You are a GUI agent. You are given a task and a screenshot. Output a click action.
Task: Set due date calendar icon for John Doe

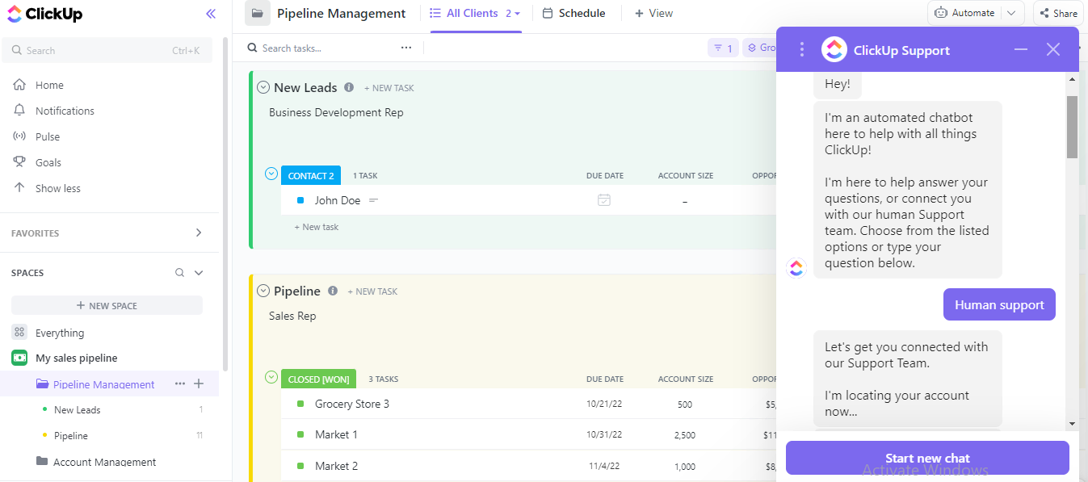pyautogui.click(x=604, y=200)
